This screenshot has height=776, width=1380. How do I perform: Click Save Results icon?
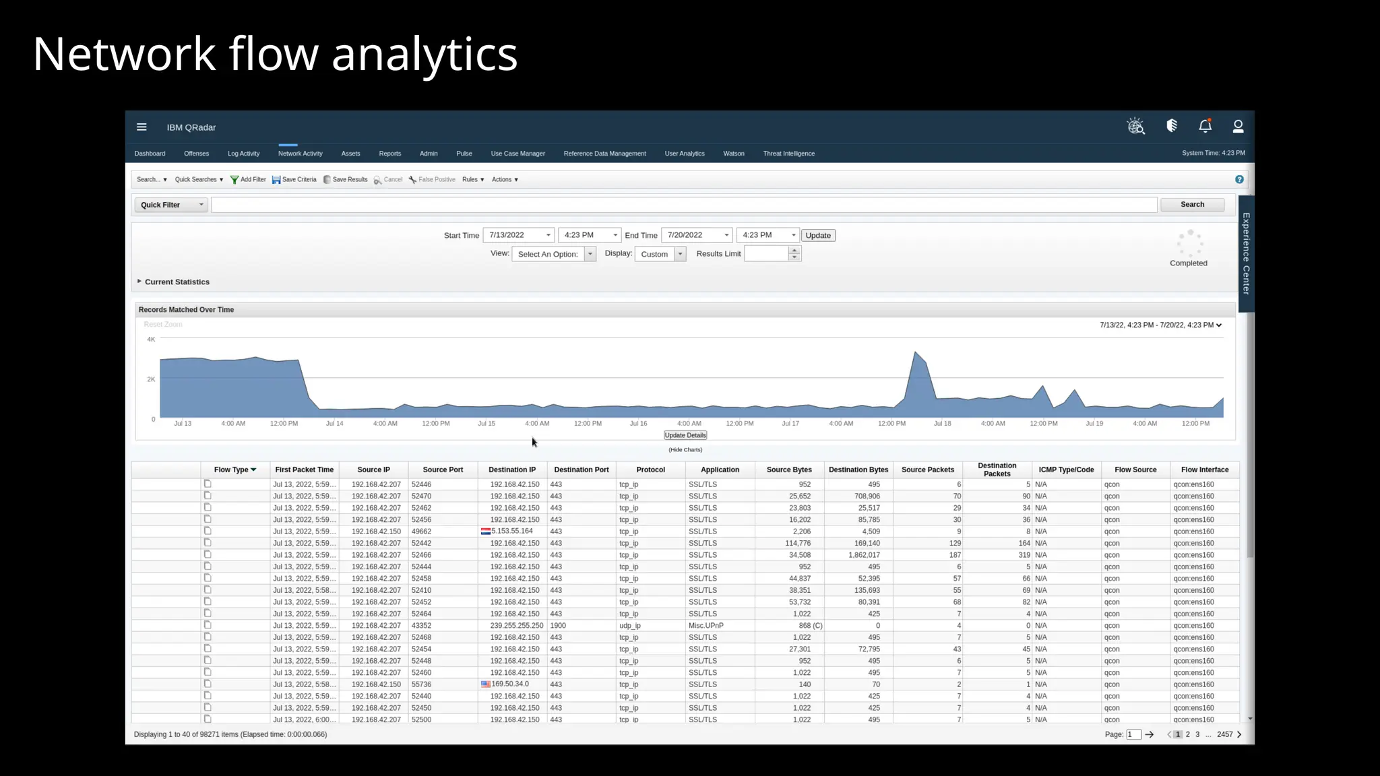point(327,180)
